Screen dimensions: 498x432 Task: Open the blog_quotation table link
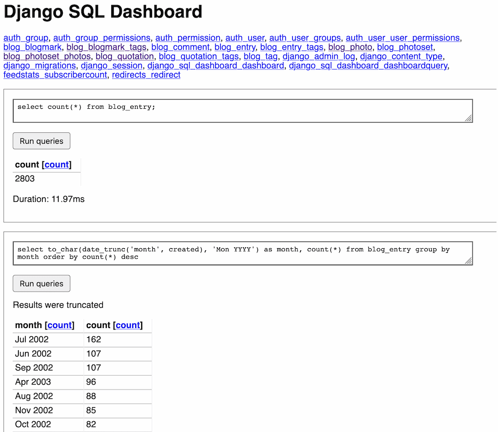(125, 56)
